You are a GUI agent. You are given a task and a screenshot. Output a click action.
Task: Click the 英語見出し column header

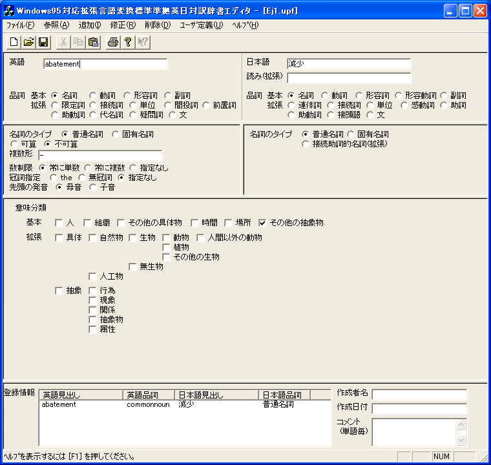click(81, 395)
